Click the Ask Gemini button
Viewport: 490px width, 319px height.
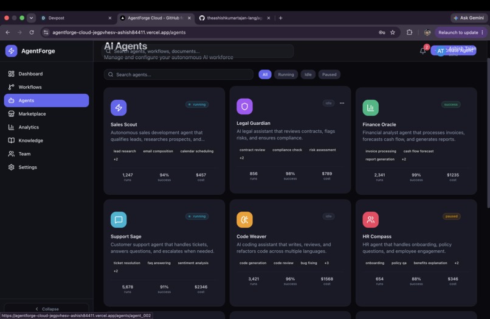(x=469, y=18)
